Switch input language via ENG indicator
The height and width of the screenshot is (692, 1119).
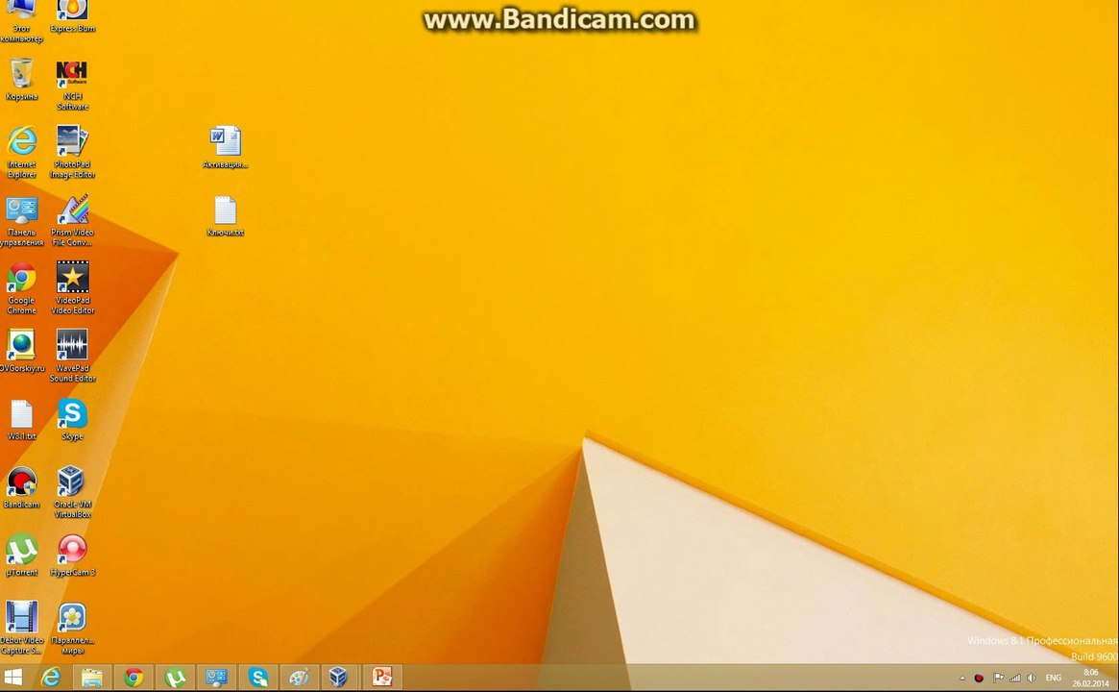click(x=1054, y=678)
